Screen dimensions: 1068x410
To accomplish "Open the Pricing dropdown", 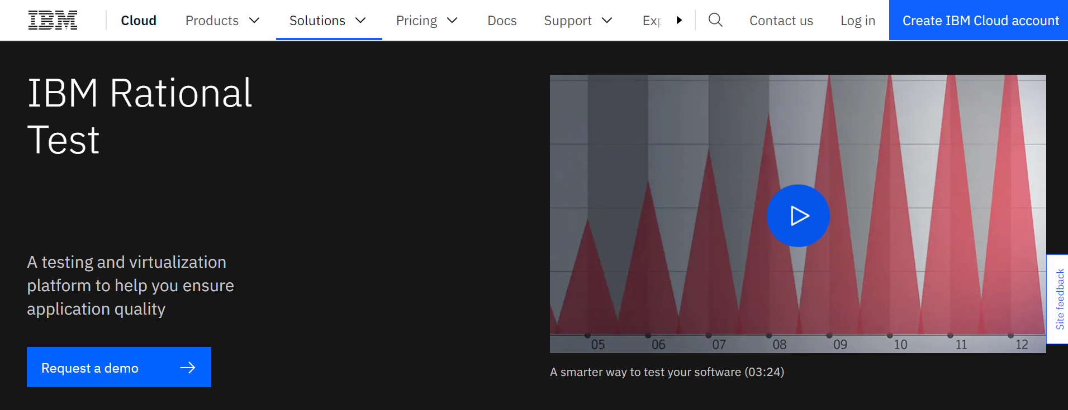I will tap(427, 21).
